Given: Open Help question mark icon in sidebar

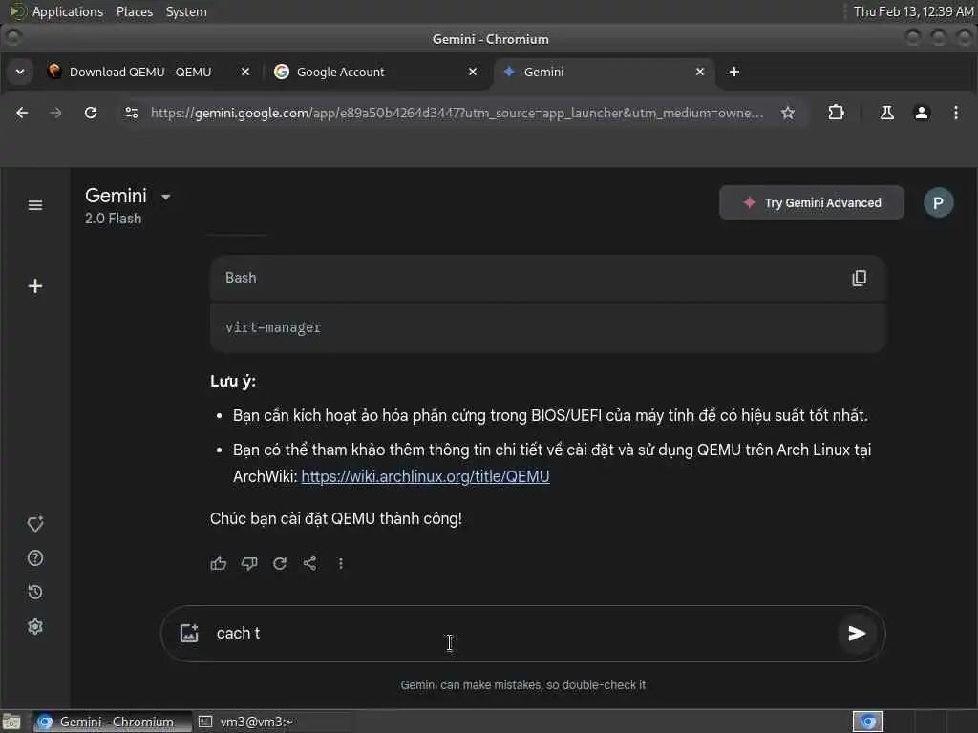Looking at the screenshot, I should (x=35, y=557).
